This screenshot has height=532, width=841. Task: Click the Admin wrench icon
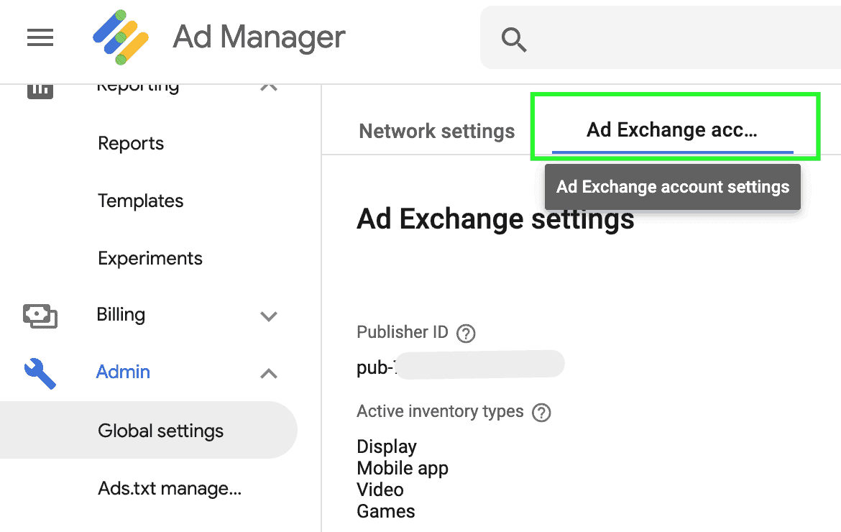(x=40, y=372)
